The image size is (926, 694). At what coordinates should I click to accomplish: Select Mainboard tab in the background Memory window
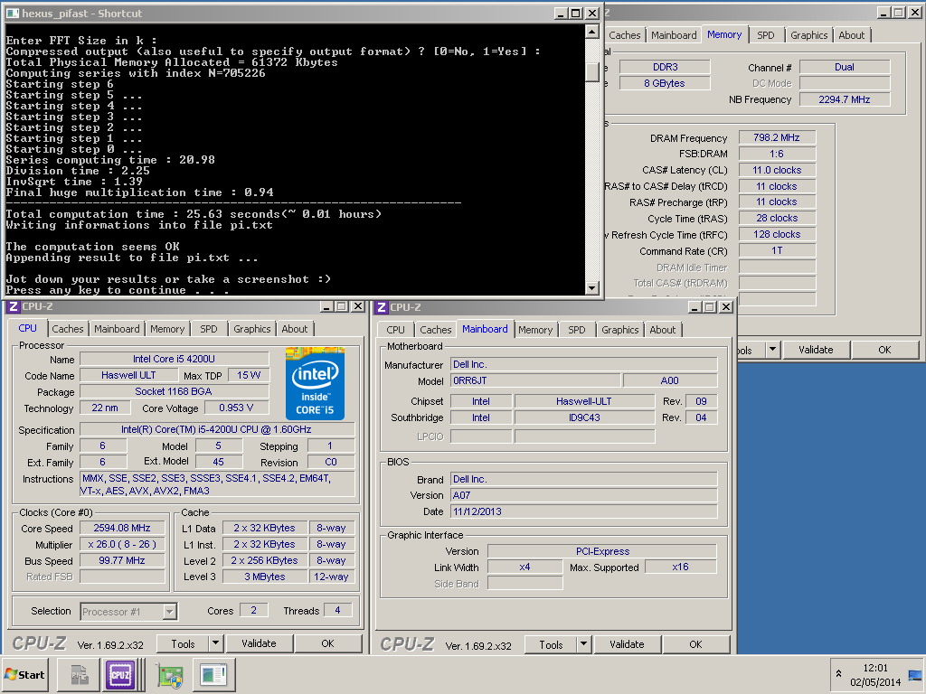point(674,35)
